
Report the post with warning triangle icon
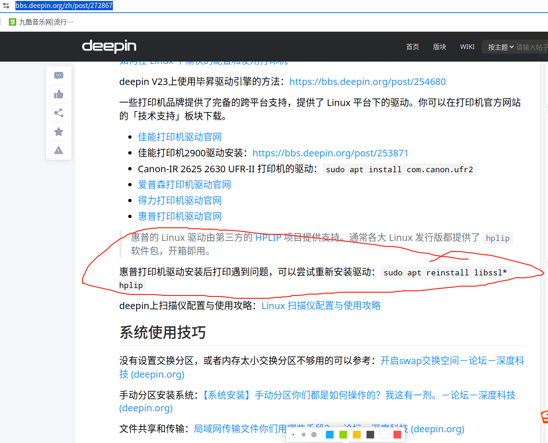[59, 150]
